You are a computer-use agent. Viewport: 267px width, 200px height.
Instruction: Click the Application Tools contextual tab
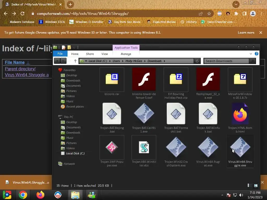126,48
